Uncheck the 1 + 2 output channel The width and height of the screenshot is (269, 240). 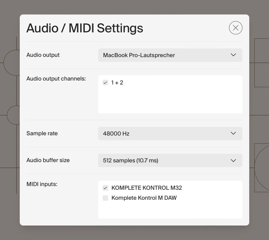(105, 82)
